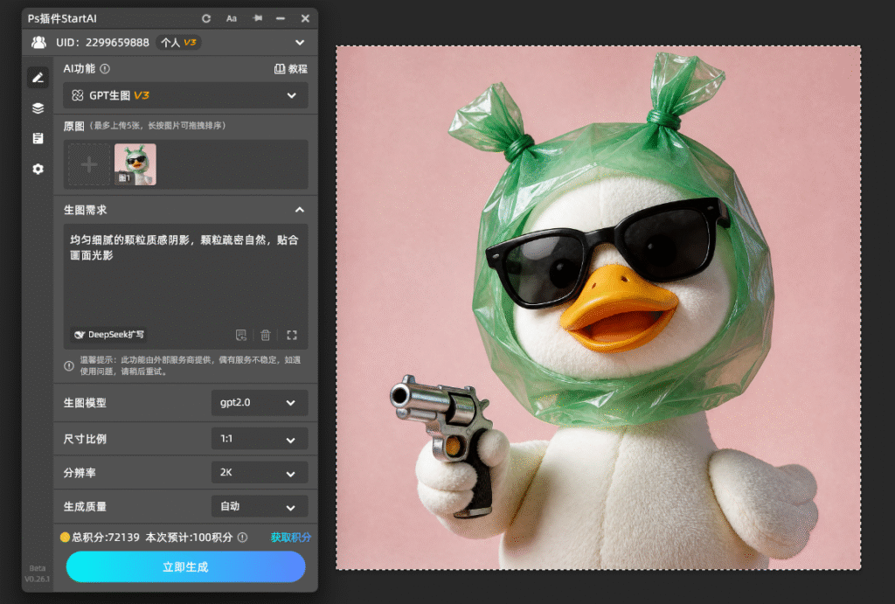Click the info icon beside AI功能
The image size is (895, 604).
[x=105, y=68]
